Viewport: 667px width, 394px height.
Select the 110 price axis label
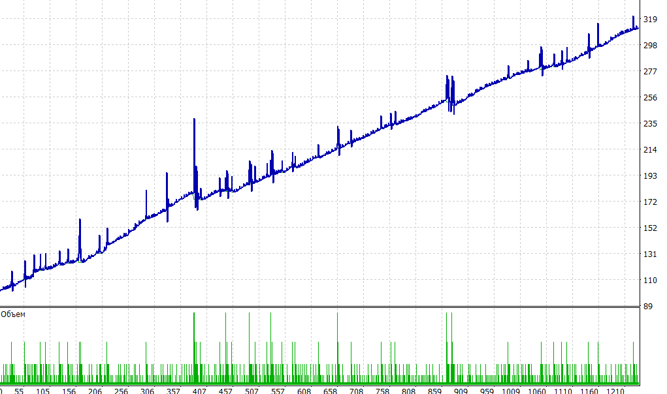coord(650,280)
